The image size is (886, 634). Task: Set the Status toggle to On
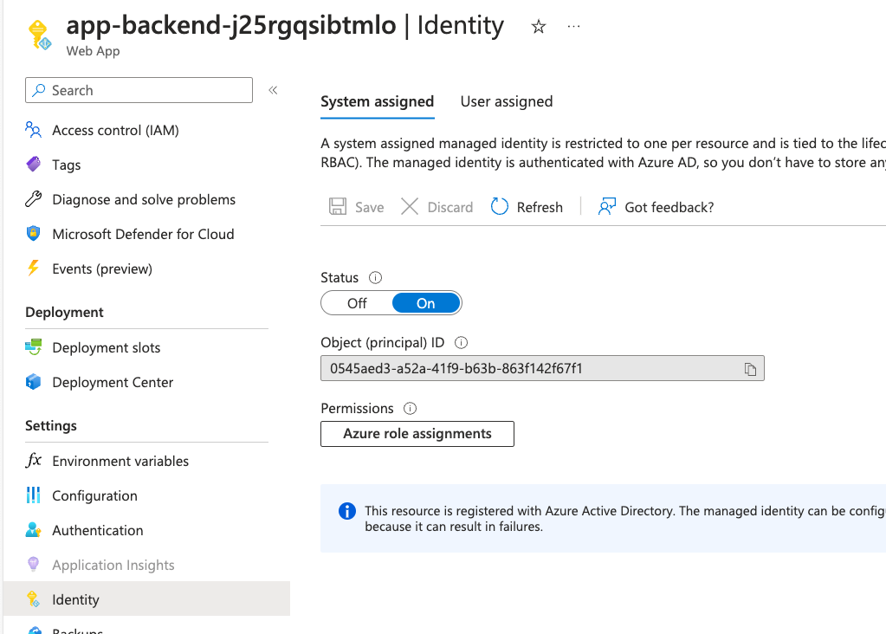tap(425, 302)
